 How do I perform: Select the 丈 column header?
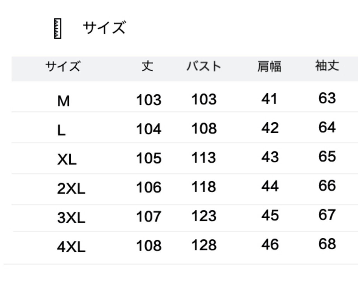(x=147, y=66)
